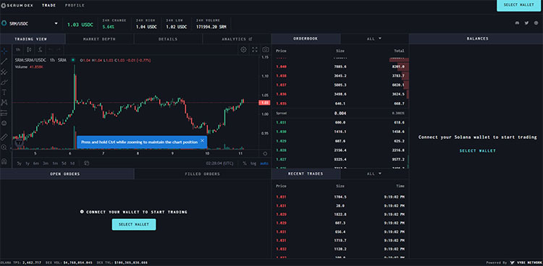Open the 1h chart interval dropdown
This screenshot has width=543, height=266.
[x=18, y=49]
